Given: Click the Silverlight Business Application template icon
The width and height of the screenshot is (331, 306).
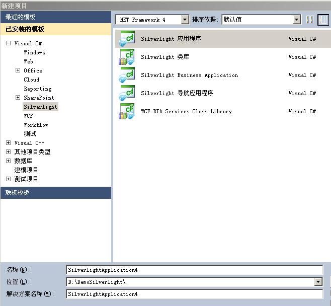Looking at the screenshot, I should click(x=127, y=75).
